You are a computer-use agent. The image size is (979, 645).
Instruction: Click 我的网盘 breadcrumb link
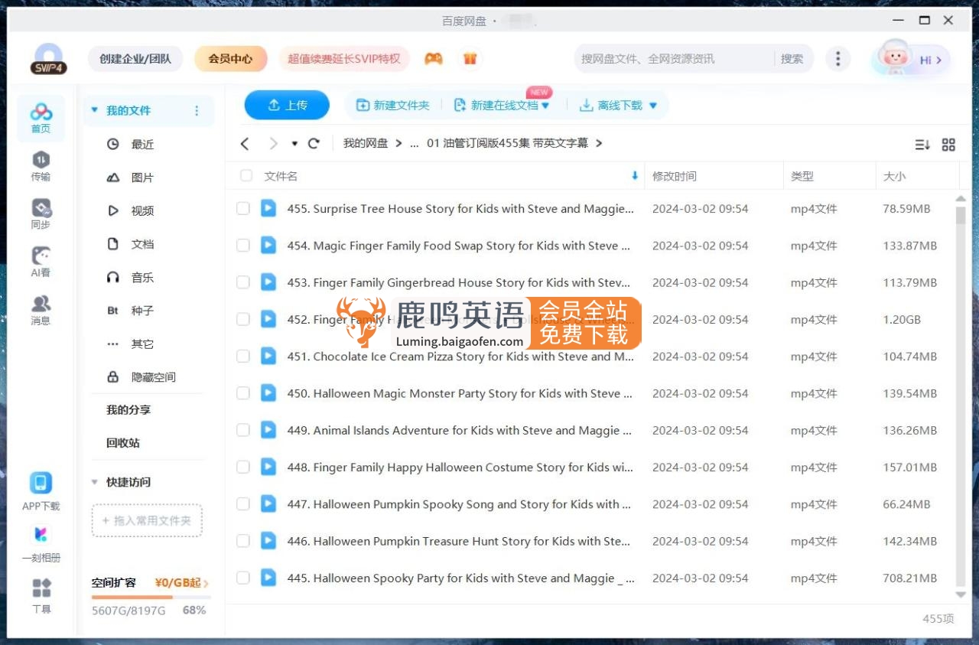coord(366,143)
